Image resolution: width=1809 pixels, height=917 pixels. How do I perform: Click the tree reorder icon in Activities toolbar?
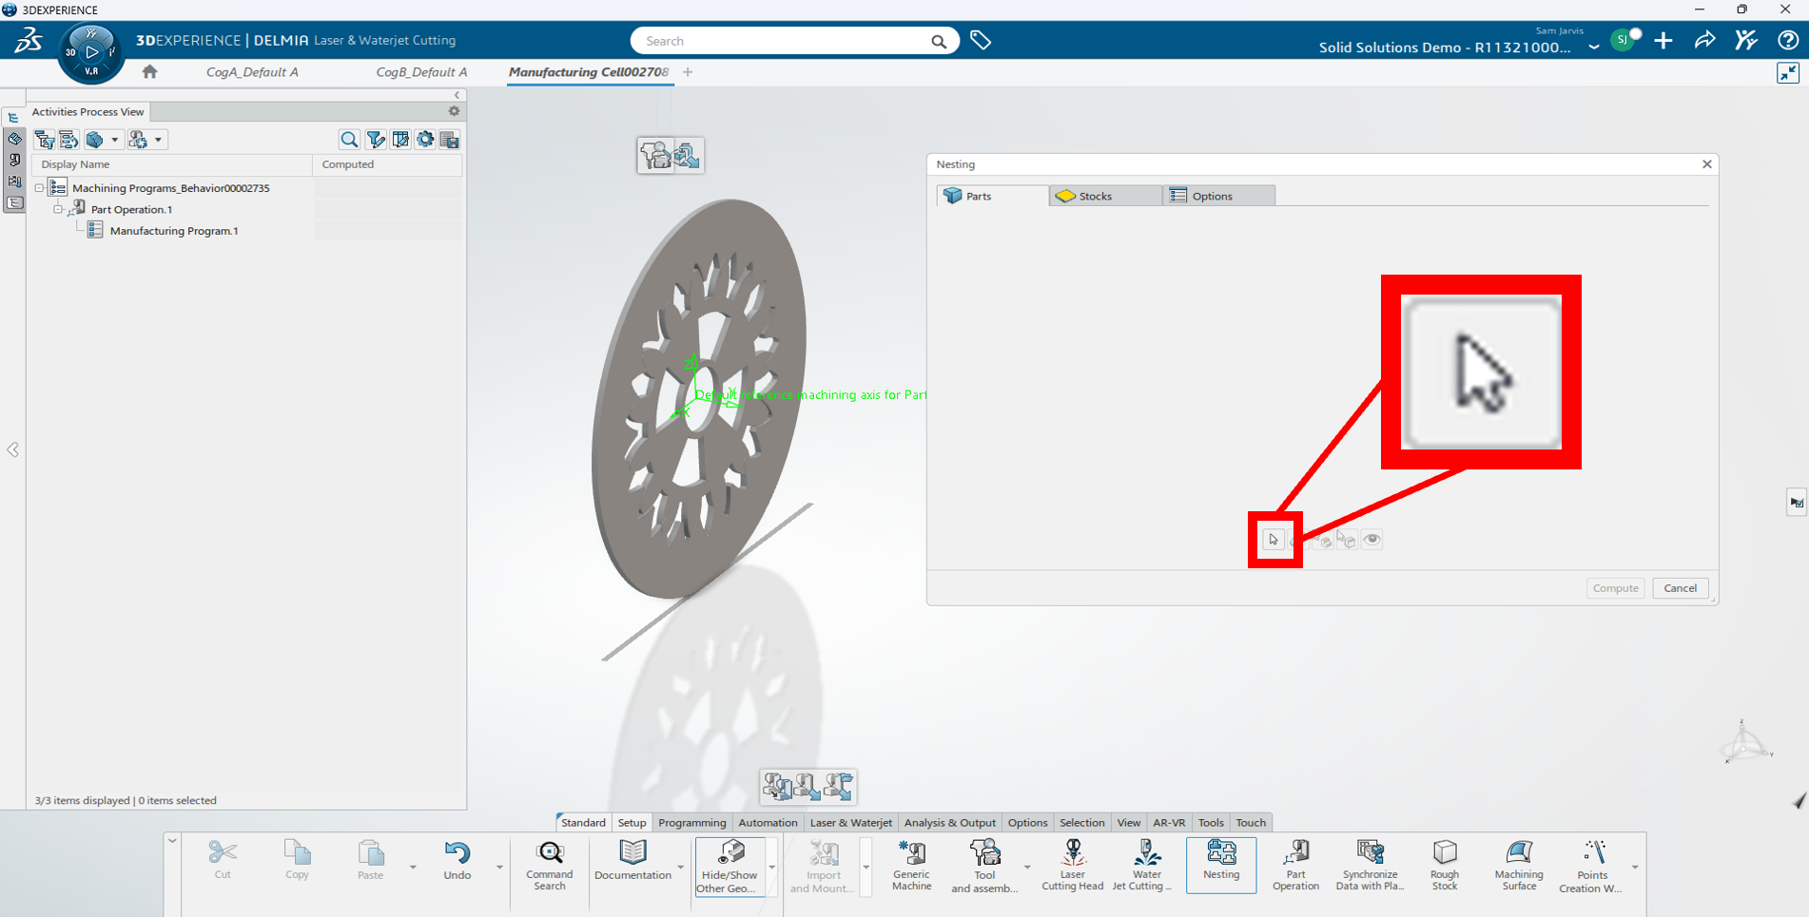pos(68,140)
